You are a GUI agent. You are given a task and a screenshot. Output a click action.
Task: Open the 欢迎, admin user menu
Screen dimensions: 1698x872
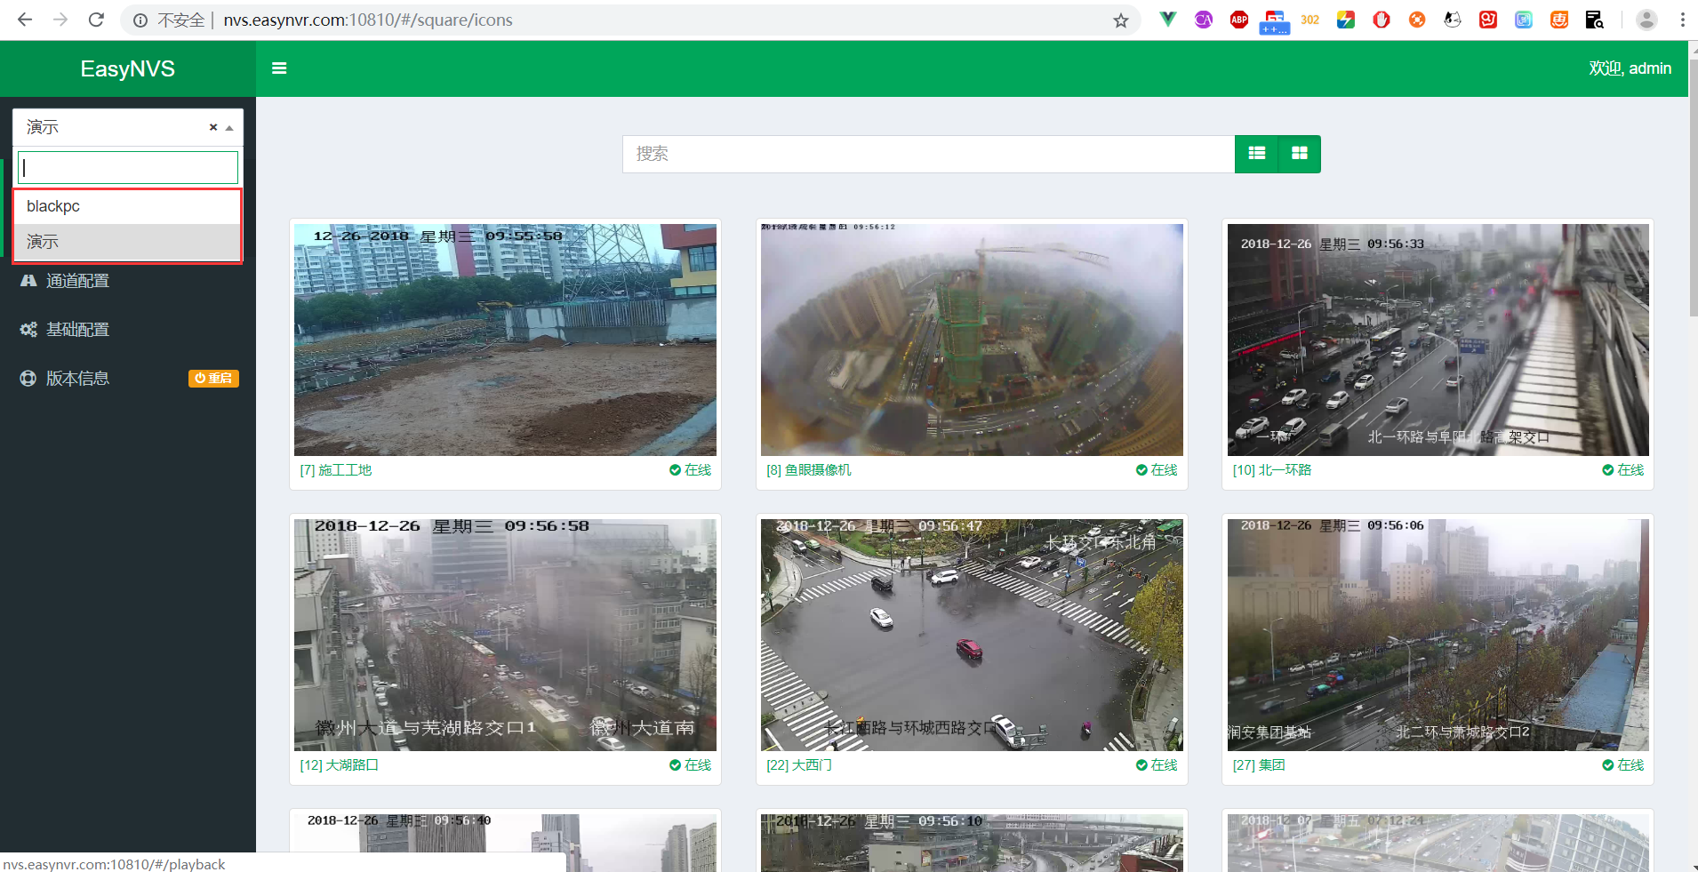click(x=1630, y=68)
